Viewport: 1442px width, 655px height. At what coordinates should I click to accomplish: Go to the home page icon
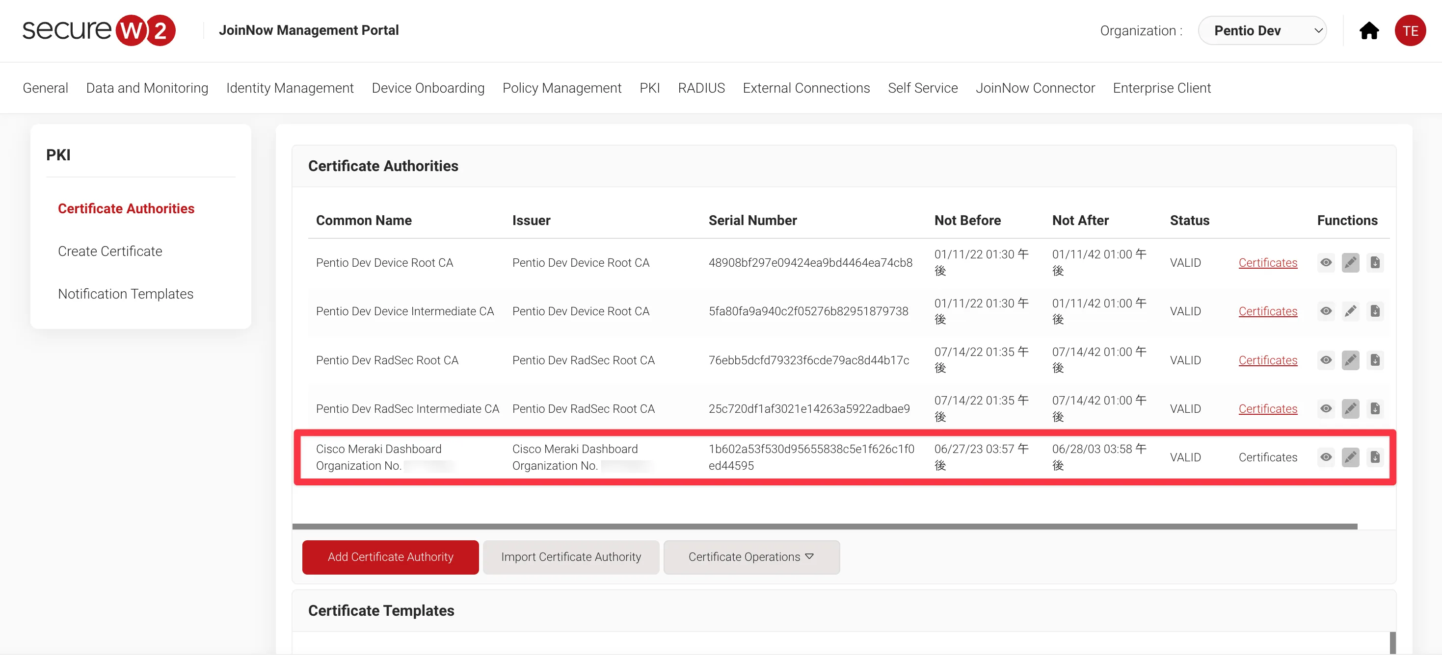pos(1369,31)
